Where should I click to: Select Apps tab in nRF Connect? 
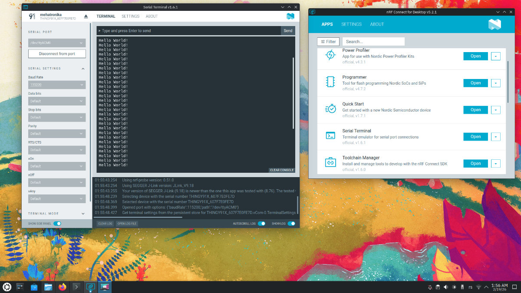[327, 24]
